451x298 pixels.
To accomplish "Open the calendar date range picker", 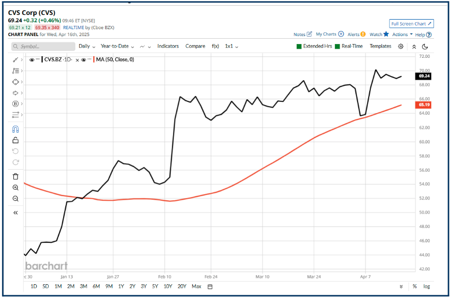I will click(x=210, y=286).
